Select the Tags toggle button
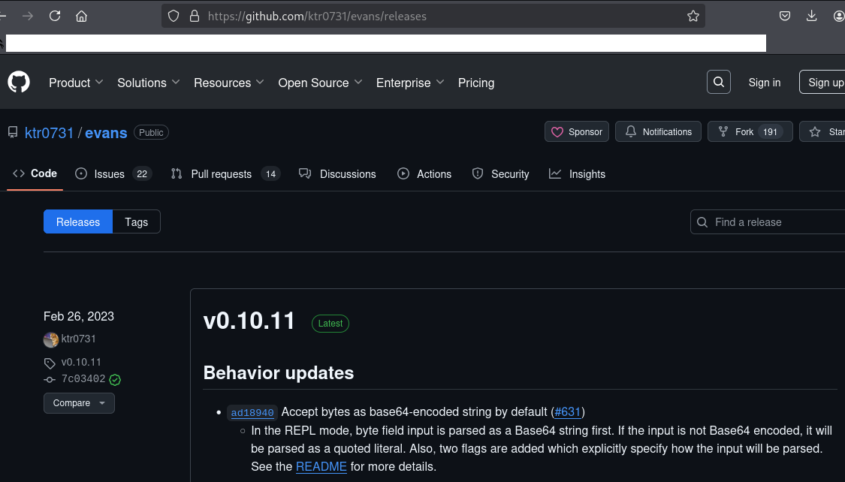The image size is (845, 482). [x=136, y=222]
